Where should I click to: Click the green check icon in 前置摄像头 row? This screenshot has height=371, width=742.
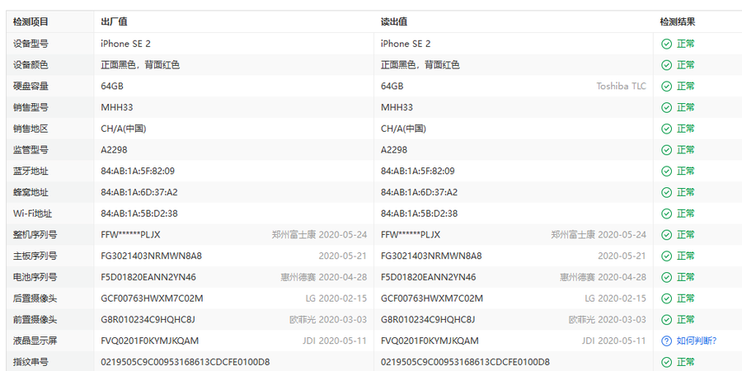point(666,320)
